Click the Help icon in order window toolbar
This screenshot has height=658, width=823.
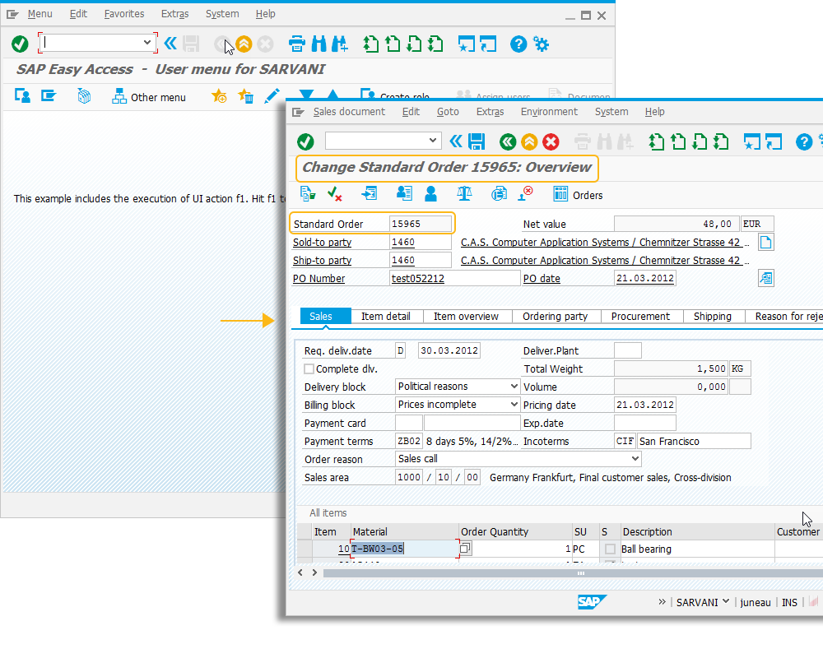pyautogui.click(x=803, y=141)
